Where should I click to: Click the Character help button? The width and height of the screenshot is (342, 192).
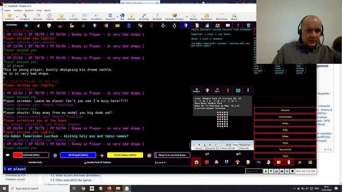[x=285, y=110]
